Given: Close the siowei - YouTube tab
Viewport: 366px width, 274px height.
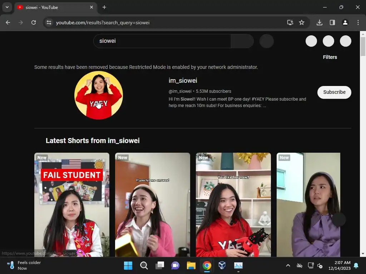Looking at the screenshot, I should [91, 7].
